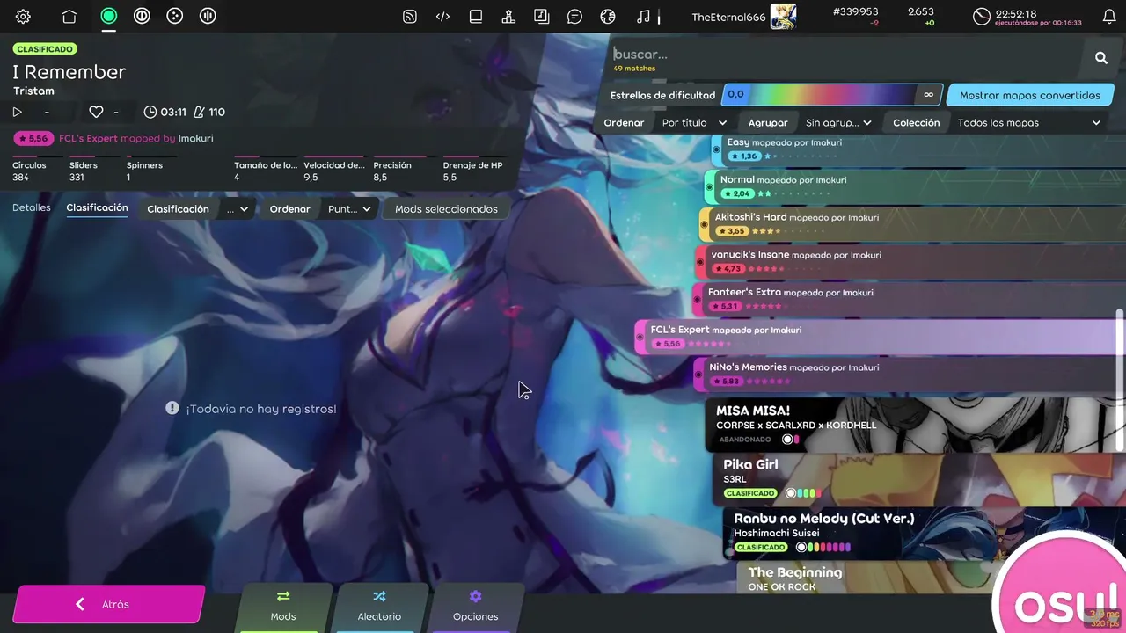This screenshot has width=1126, height=633.
Task: Switch to the Detalles tab
Action: coord(32,208)
